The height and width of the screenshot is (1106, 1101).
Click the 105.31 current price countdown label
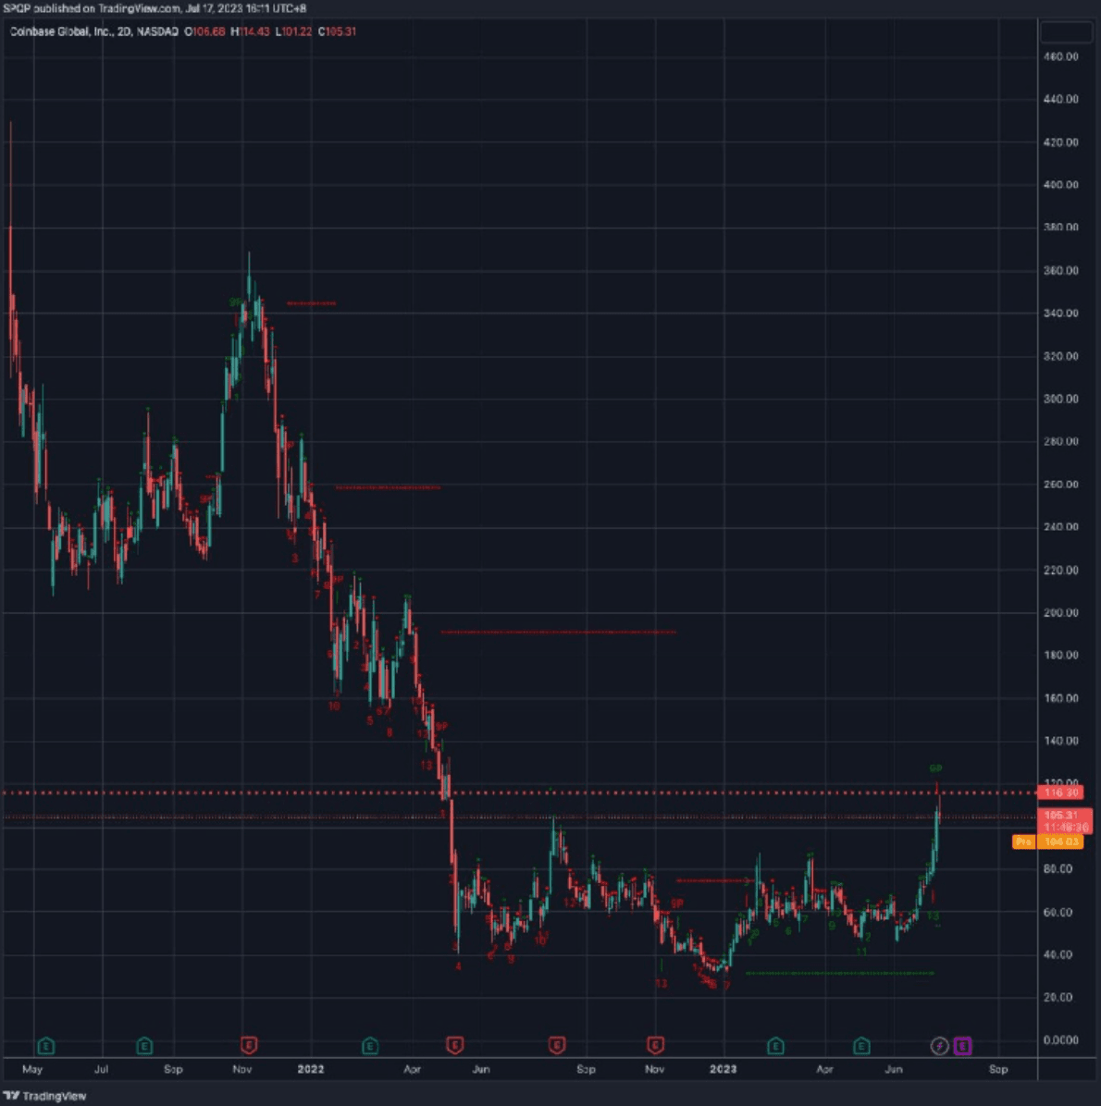(x=1066, y=821)
